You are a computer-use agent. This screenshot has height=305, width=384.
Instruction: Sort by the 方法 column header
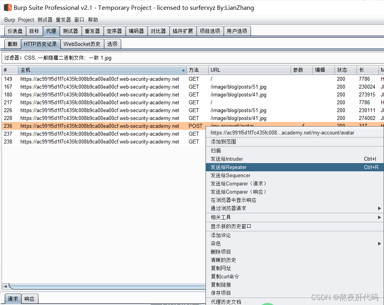coord(197,70)
